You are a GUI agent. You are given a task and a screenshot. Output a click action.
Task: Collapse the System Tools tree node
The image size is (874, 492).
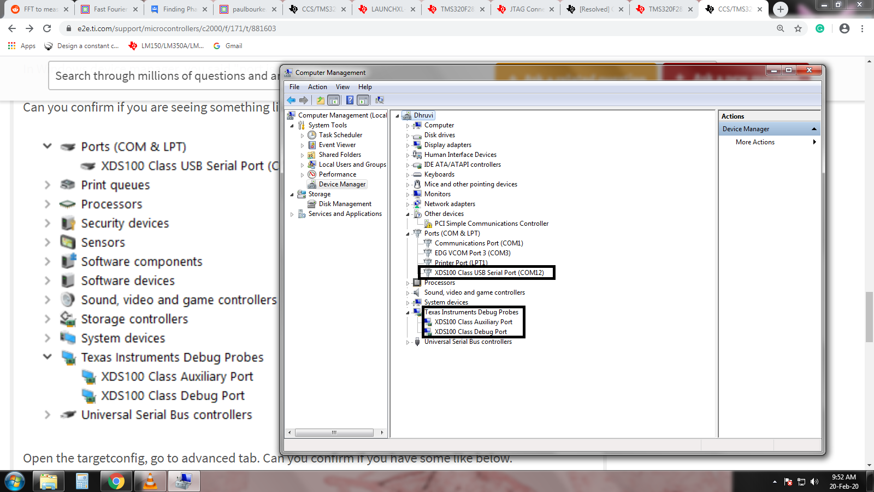[x=292, y=126]
